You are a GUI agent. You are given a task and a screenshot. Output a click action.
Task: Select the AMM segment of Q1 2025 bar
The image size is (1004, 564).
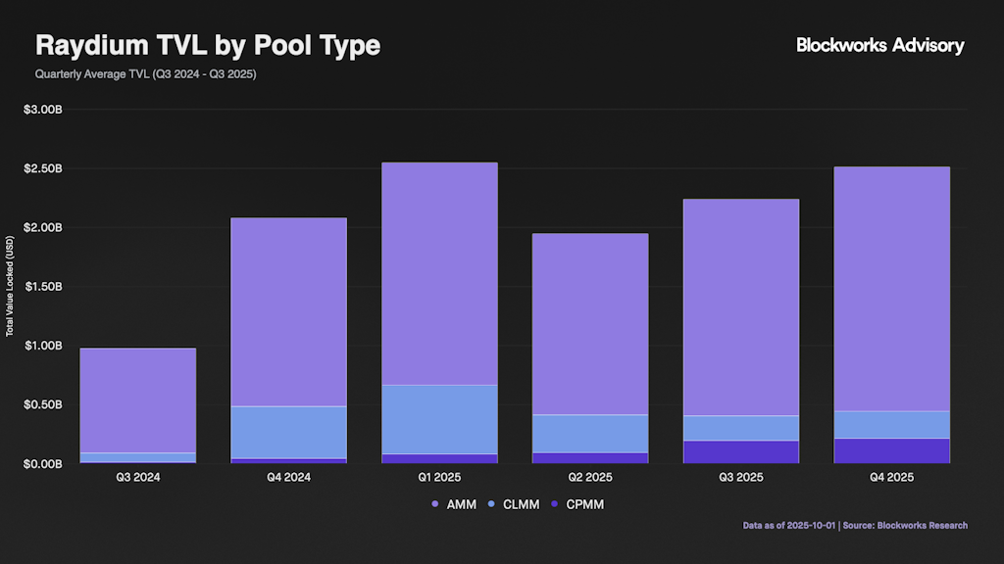(x=439, y=273)
